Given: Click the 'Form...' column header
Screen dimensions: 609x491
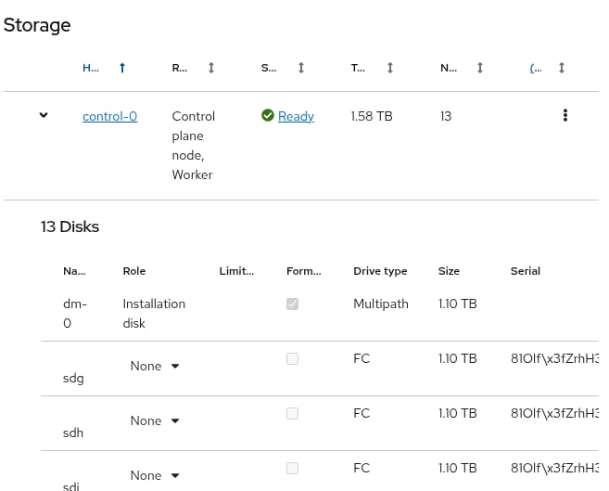Looking at the screenshot, I should pyautogui.click(x=304, y=271).
